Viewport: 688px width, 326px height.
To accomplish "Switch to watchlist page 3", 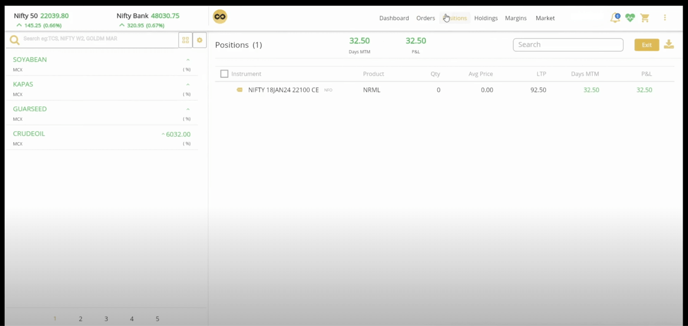I will pos(106,319).
